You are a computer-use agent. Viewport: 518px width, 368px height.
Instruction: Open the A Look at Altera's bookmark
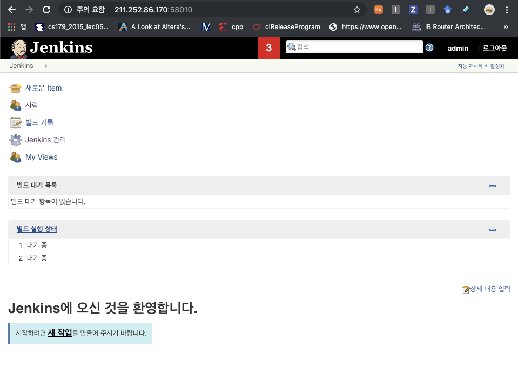154,27
